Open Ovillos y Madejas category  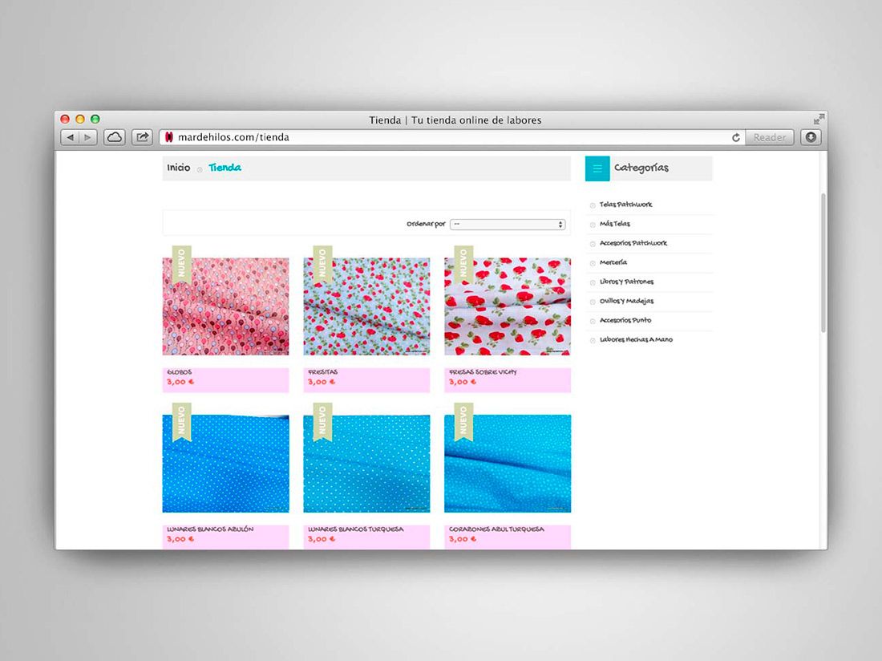coord(627,301)
